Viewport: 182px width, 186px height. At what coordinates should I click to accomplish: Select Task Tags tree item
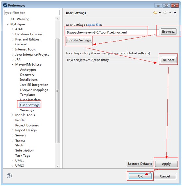[23, 156]
